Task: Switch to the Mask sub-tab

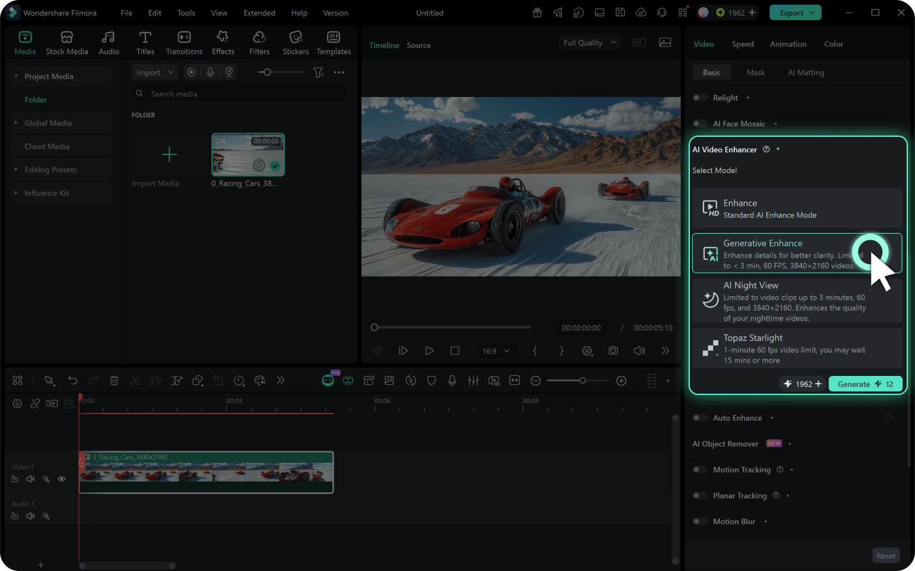Action: pyautogui.click(x=756, y=73)
